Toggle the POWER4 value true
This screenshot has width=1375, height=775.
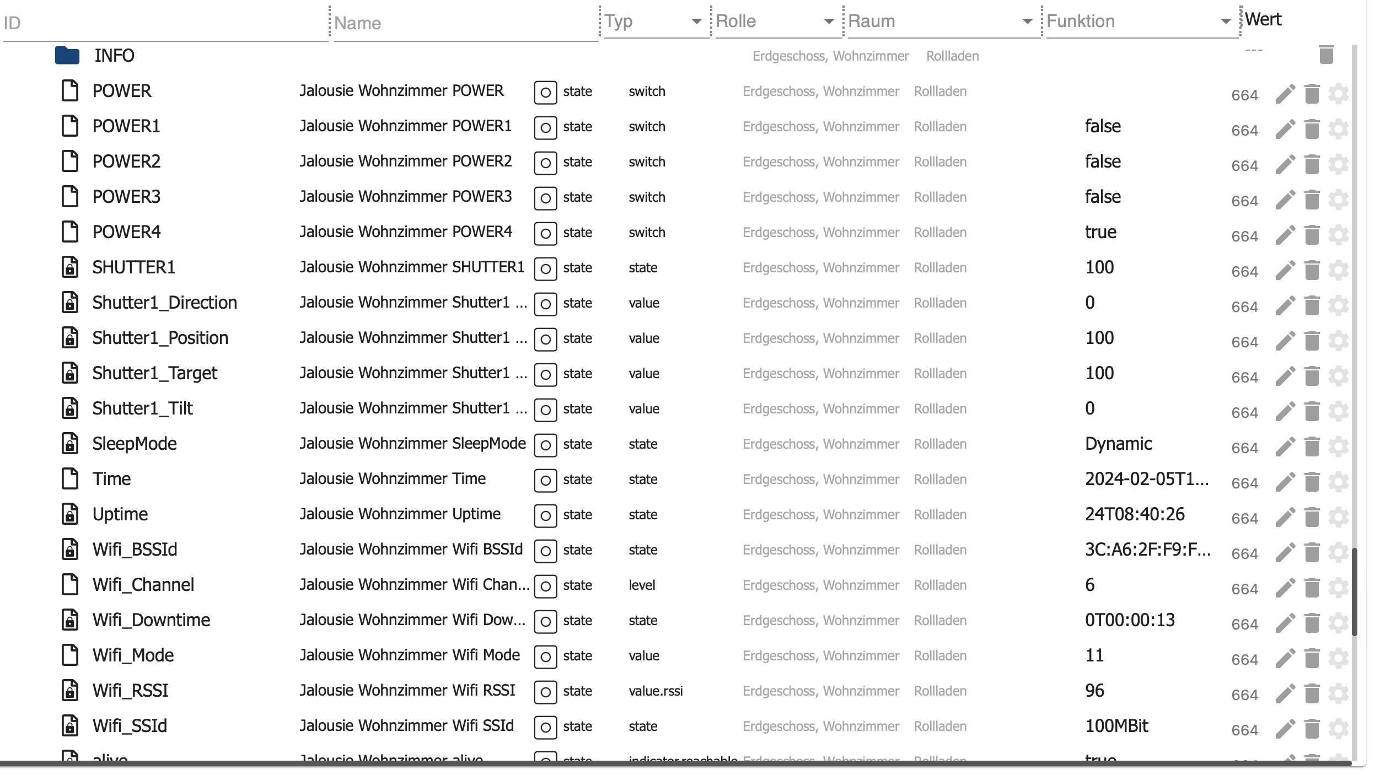[1100, 232]
